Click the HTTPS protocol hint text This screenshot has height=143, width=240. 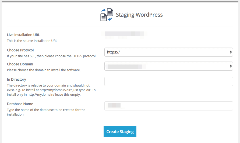pyautogui.click(x=52, y=56)
